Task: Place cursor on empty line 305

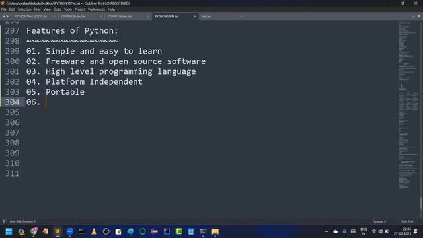Action: point(210,112)
